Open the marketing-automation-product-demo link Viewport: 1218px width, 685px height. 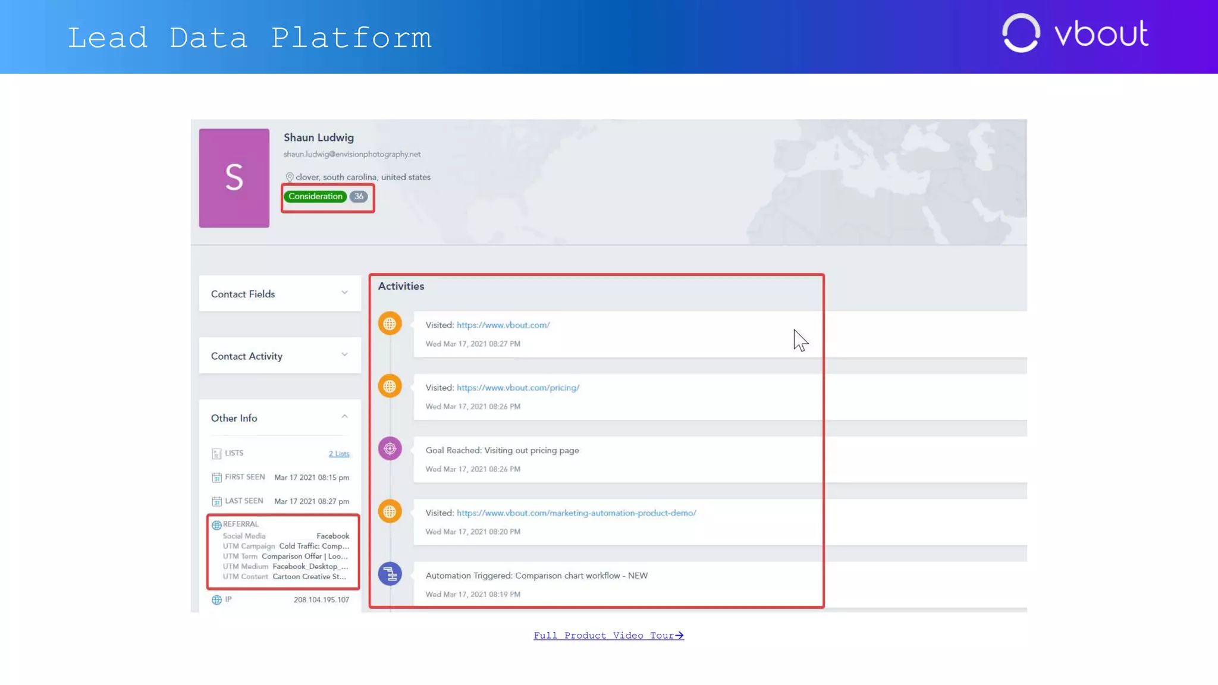(576, 513)
